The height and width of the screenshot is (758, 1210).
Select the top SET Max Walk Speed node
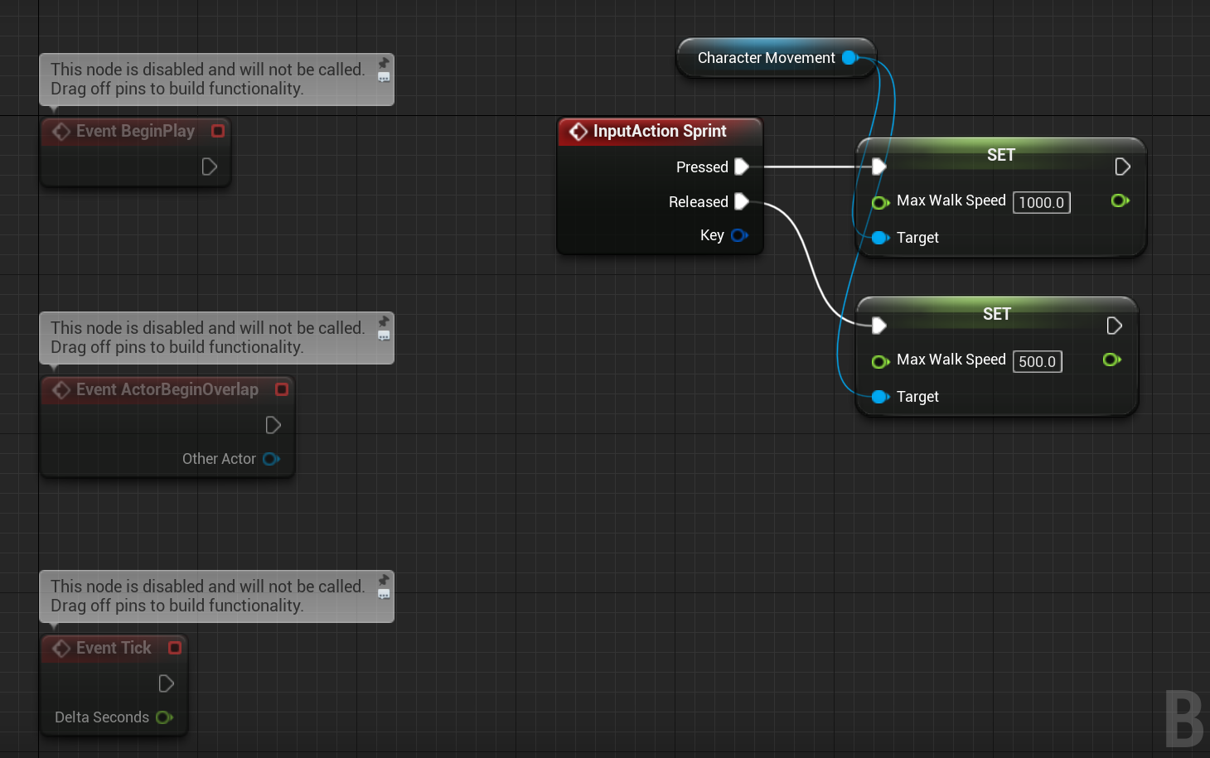[1000, 155]
